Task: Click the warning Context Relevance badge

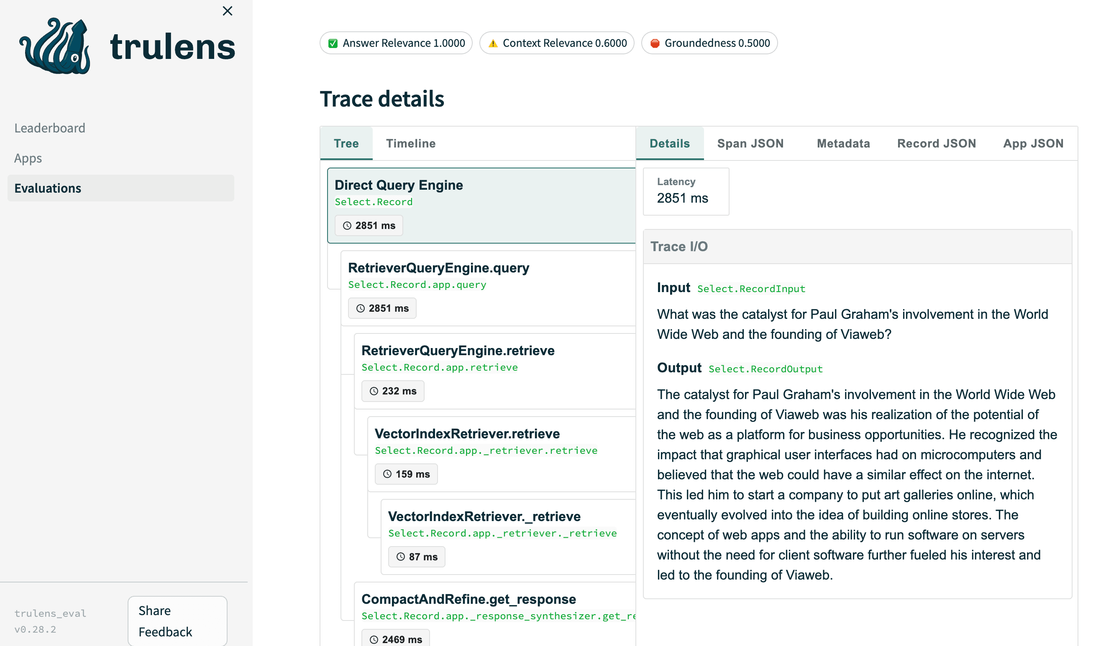Action: [x=556, y=43]
